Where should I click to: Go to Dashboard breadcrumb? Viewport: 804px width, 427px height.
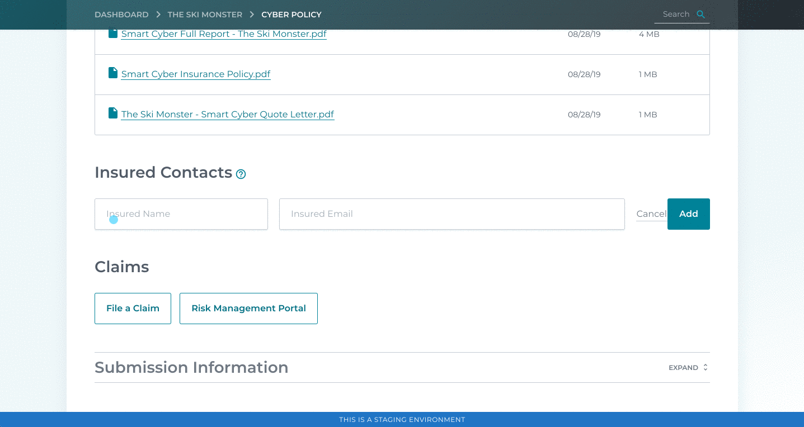tap(121, 15)
